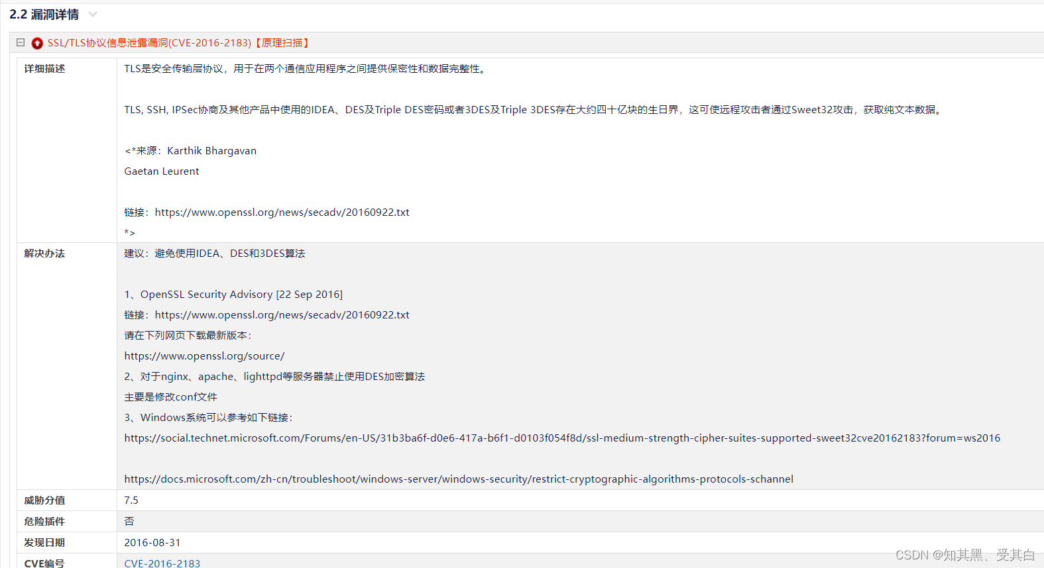Click the docs.microsoft.com schannel URL
This screenshot has height=568, width=1044.
coord(459,479)
